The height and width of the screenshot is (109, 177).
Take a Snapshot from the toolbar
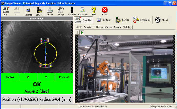(x=72, y=11)
